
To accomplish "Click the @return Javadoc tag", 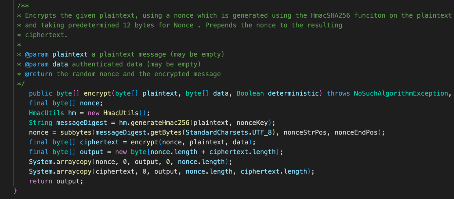I will (39, 74).
